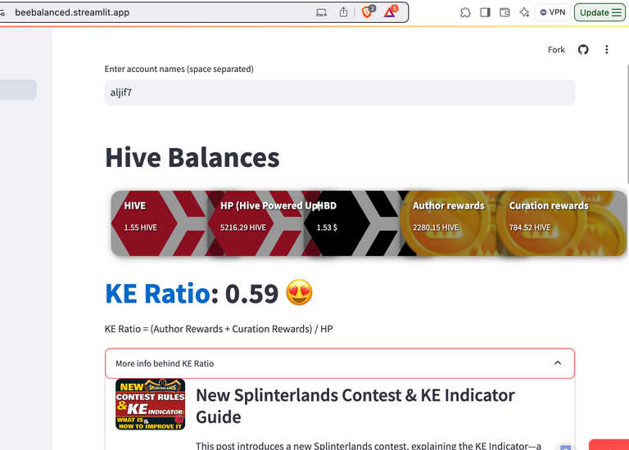Open the extensions puzzle icon
The image size is (629, 450).
click(x=465, y=12)
